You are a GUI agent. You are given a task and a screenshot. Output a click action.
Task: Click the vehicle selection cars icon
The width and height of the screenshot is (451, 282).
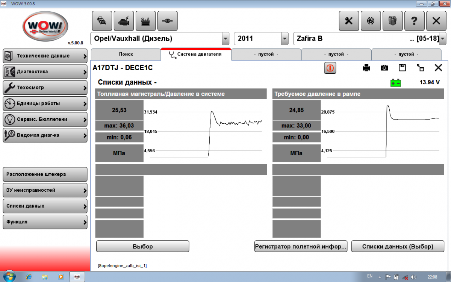pyautogui.click(x=102, y=21)
